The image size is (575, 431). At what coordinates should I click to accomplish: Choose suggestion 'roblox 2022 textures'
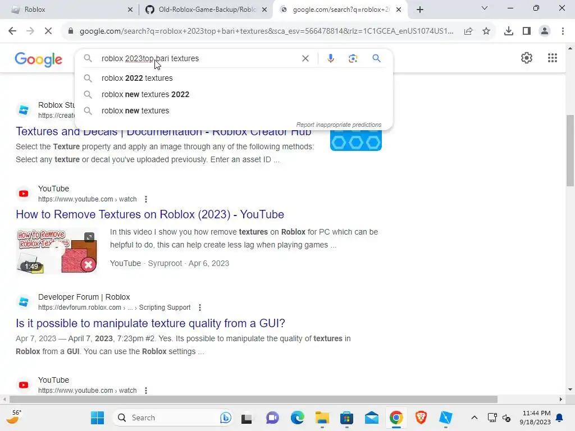tap(234, 78)
